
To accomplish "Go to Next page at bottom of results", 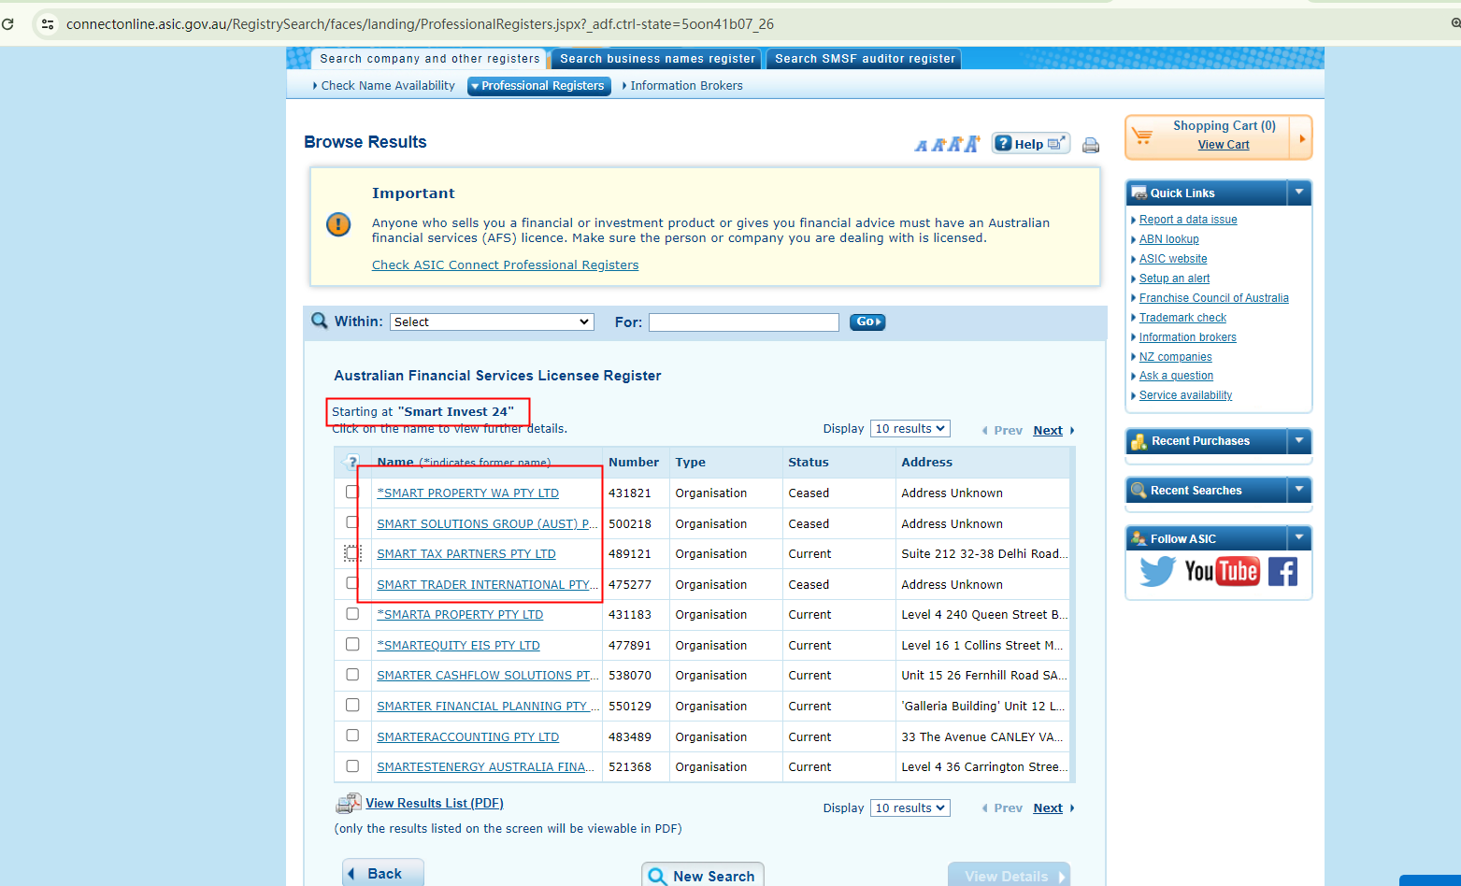I will 1048,808.
